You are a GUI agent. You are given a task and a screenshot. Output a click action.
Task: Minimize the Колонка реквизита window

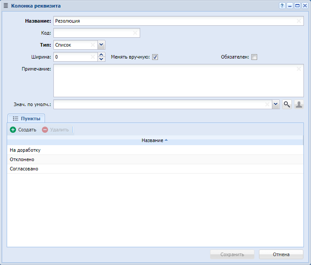tap(290, 6)
